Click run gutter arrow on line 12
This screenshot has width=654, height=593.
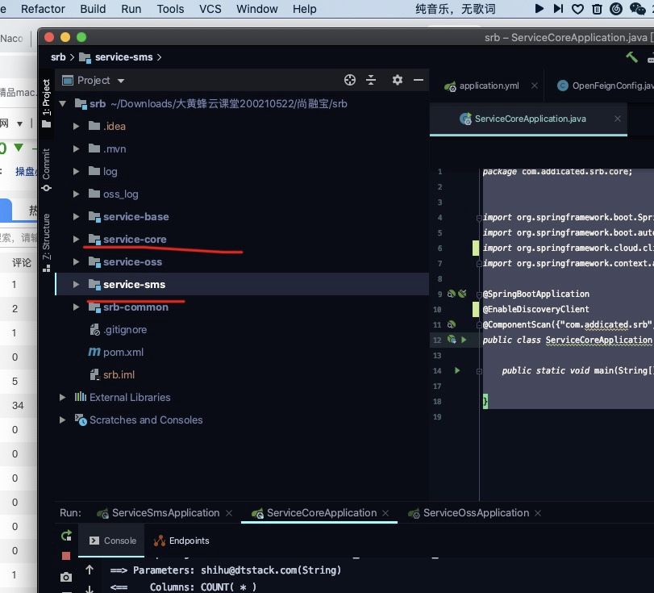[x=464, y=340]
